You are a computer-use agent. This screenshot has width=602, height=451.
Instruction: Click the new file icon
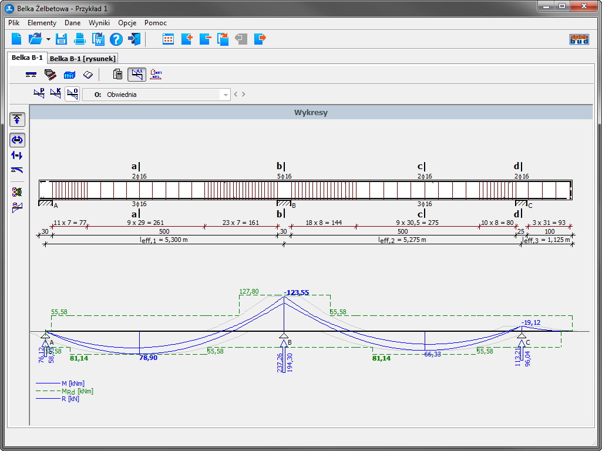[16, 39]
